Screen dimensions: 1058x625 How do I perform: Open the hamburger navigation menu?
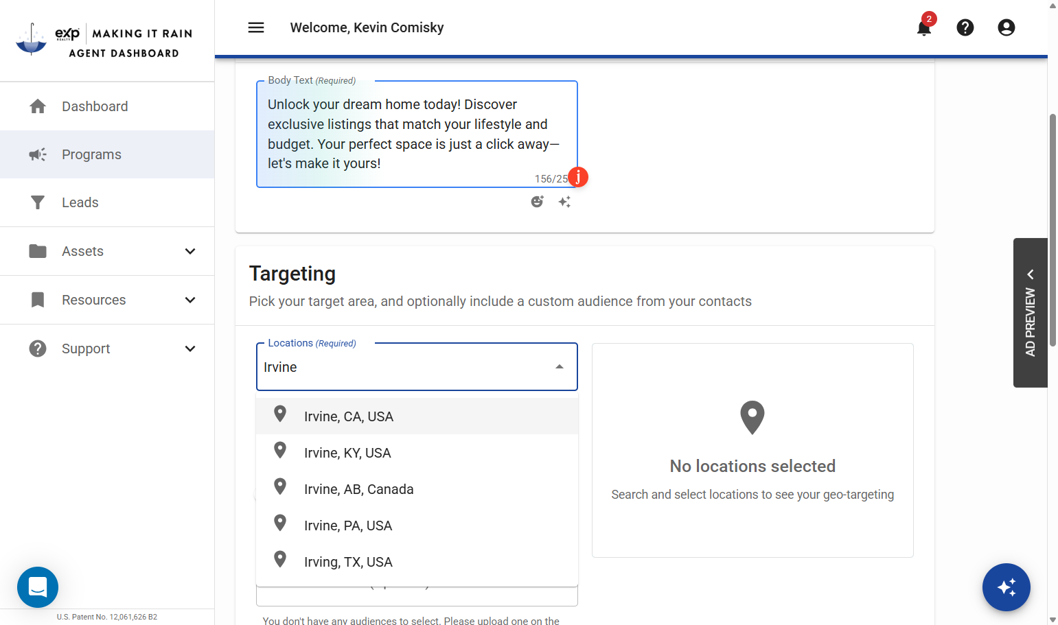pos(256,27)
